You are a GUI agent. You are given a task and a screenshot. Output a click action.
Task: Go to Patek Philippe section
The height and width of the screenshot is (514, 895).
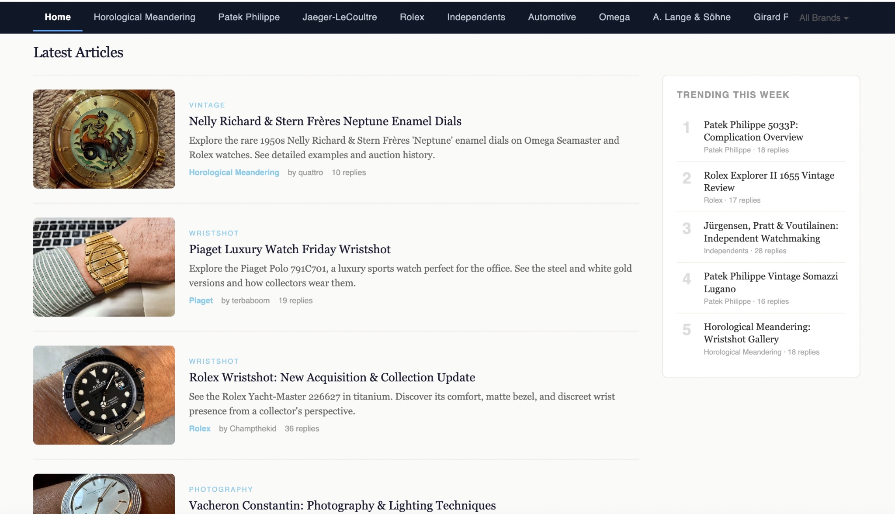pyautogui.click(x=249, y=17)
